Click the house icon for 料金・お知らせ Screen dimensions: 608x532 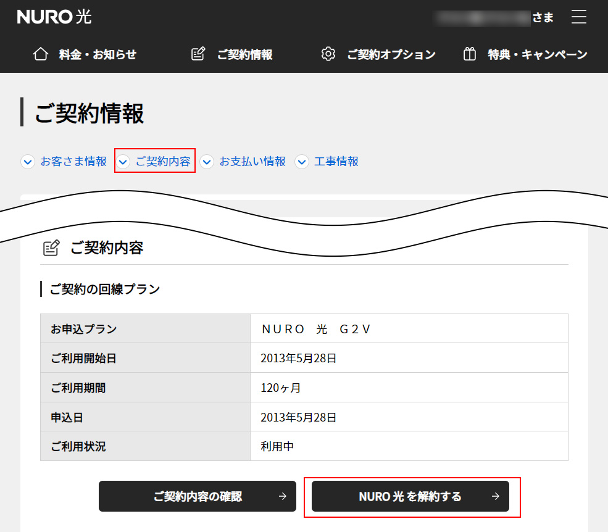coord(40,54)
